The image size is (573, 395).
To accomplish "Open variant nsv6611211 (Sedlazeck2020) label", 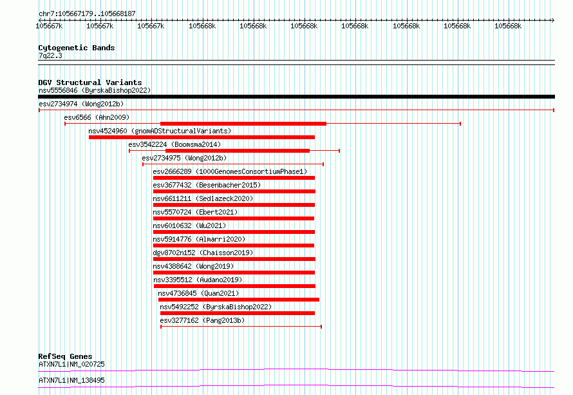I will 203,198.
